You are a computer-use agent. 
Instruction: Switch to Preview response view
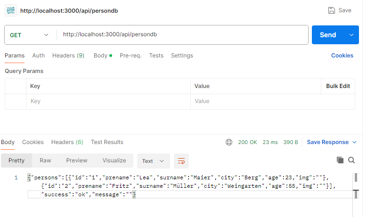[x=76, y=161]
